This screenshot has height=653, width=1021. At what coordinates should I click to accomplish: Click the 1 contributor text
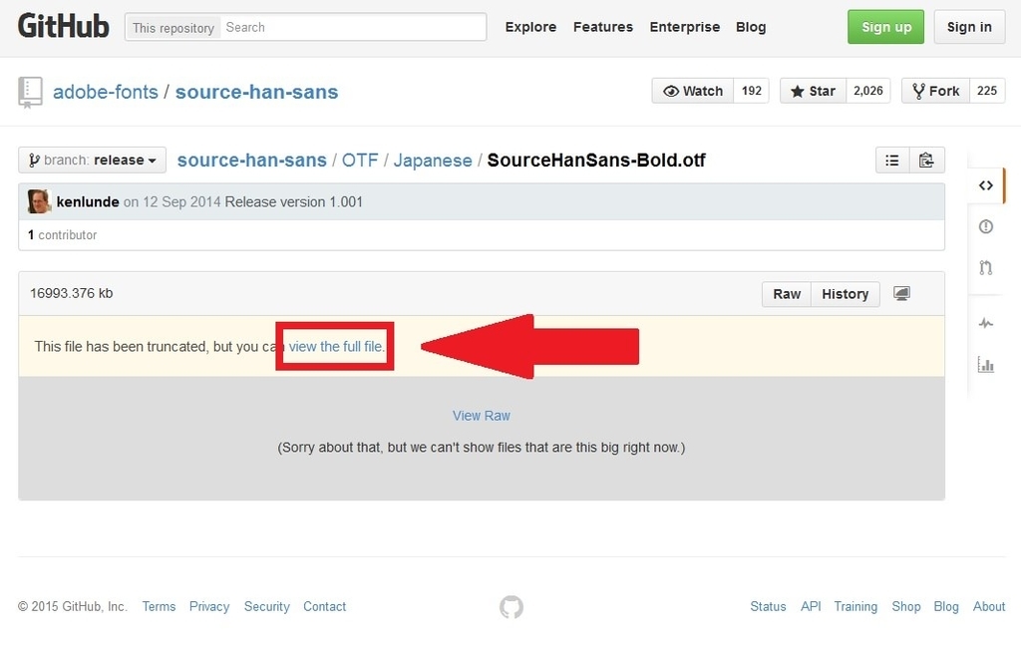(63, 235)
